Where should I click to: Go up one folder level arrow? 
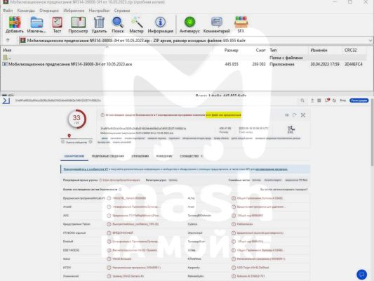pyautogui.click(x=8, y=40)
